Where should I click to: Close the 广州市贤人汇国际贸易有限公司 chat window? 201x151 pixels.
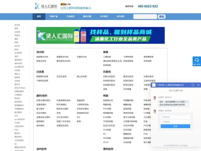(x=198, y=85)
